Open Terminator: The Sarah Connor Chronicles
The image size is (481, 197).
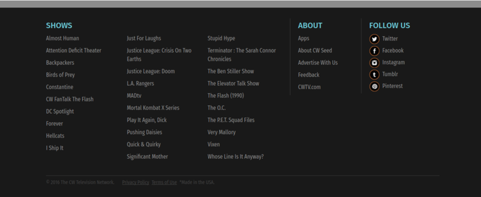point(242,55)
